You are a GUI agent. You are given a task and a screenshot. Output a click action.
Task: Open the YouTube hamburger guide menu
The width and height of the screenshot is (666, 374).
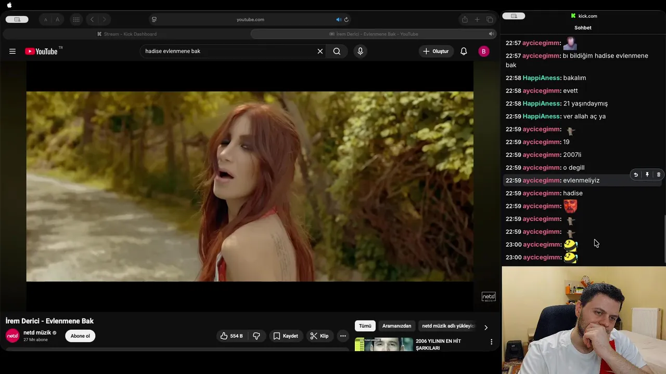coord(12,51)
